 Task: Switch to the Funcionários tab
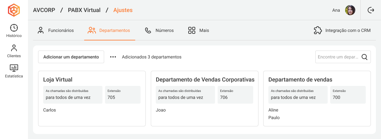tap(56, 31)
